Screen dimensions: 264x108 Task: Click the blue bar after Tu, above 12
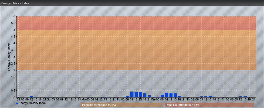tap(136, 95)
